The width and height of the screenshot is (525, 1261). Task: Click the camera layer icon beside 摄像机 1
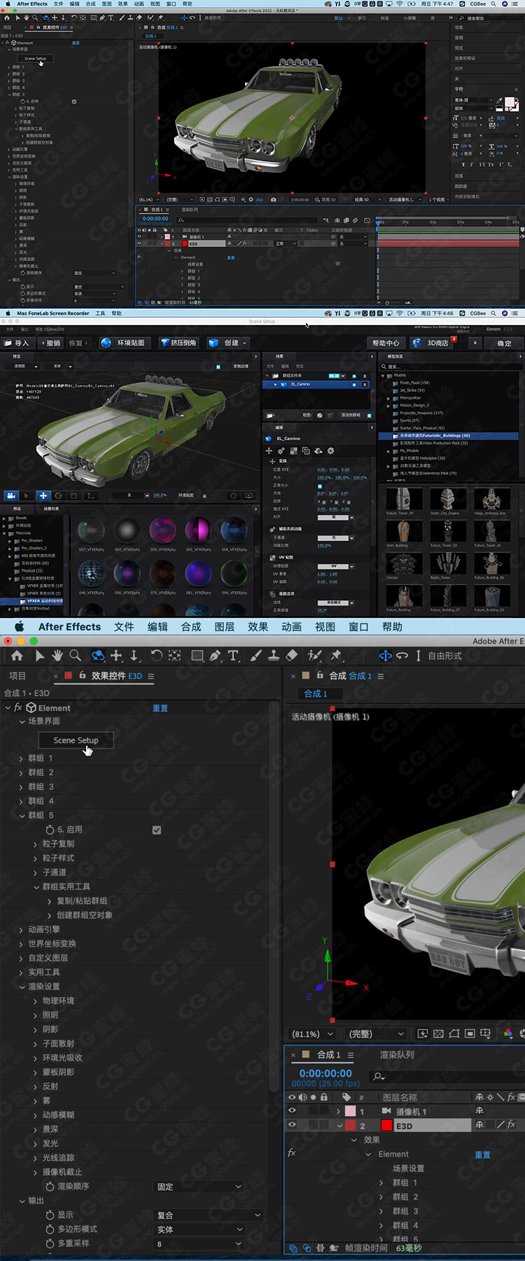386,1111
